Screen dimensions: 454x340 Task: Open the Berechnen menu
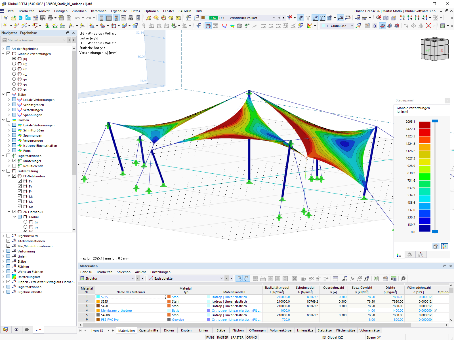[x=98, y=11]
